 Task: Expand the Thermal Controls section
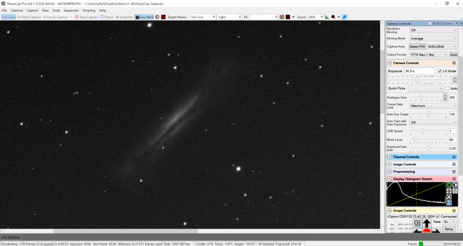click(x=389, y=157)
